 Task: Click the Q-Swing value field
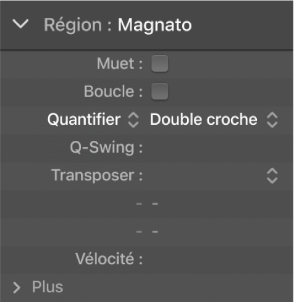[x=214, y=148]
